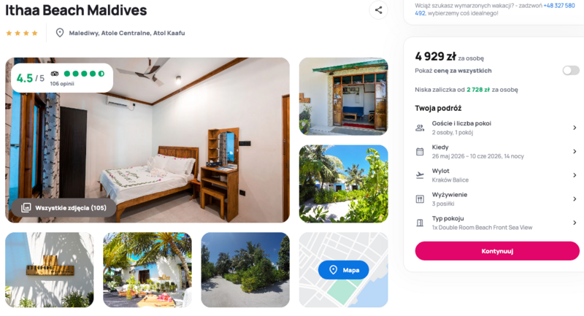The height and width of the screenshot is (316, 584).
Task: Call the +48 327 580 492 phone link
Action: pos(495,9)
